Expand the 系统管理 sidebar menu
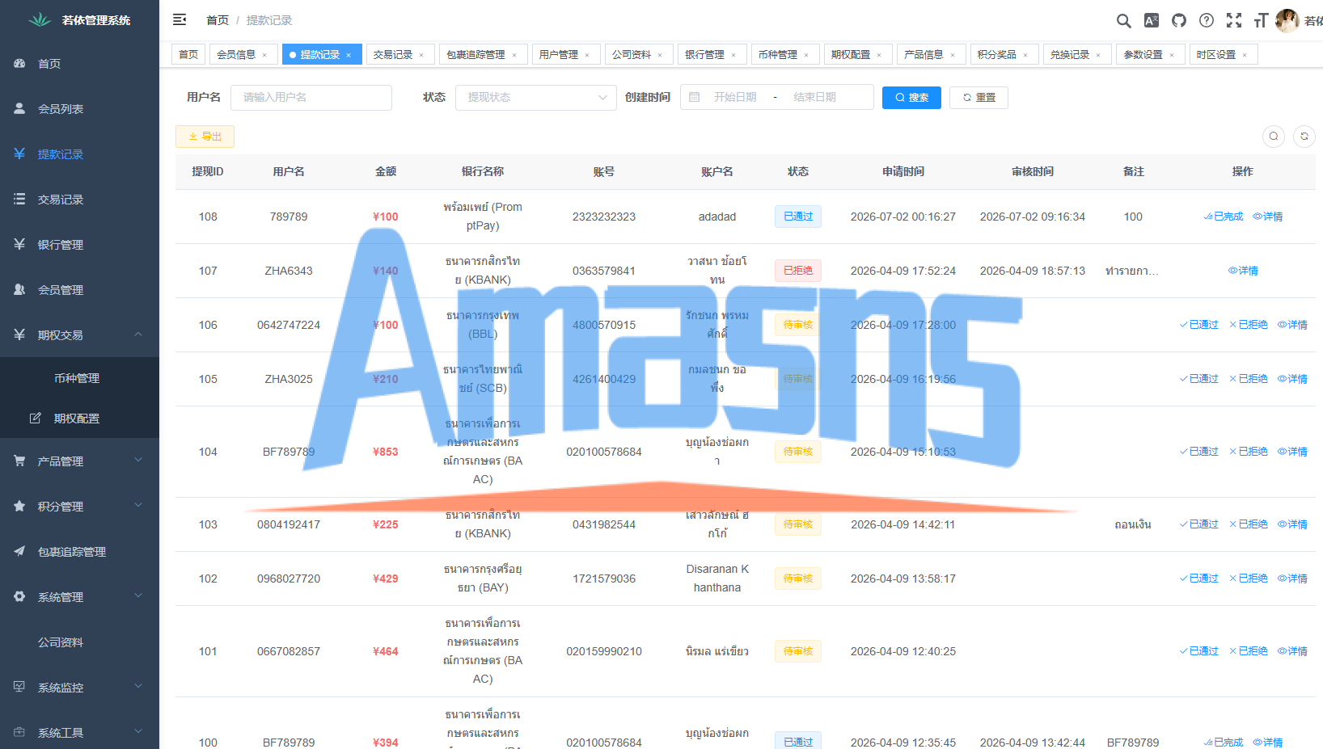The image size is (1323, 749). 79,597
